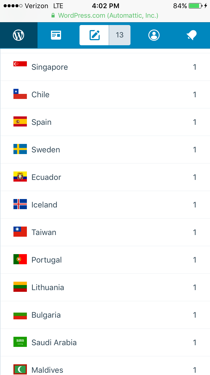Open the profile avatar icon
The image size is (210, 375).
tap(154, 35)
